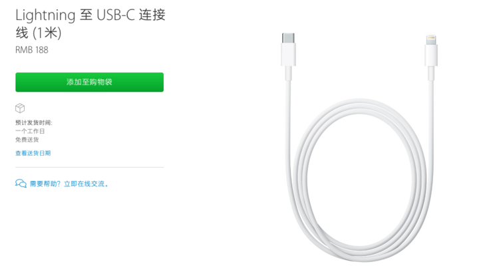This screenshot has width=479, height=276.
Task: Click the (1米) length in title
Action: [x=47, y=33]
